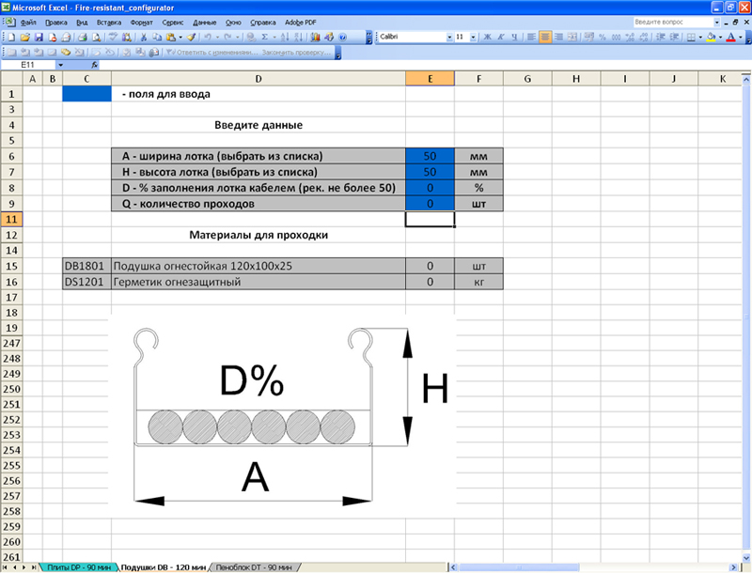Copy selection with the Copy icon
This screenshot has width=752, height=573.
pos(157,37)
